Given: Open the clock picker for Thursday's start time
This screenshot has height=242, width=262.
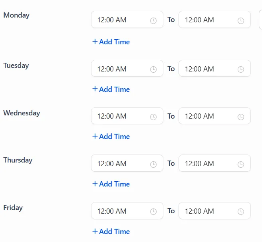Looking at the screenshot, I should click(153, 164).
